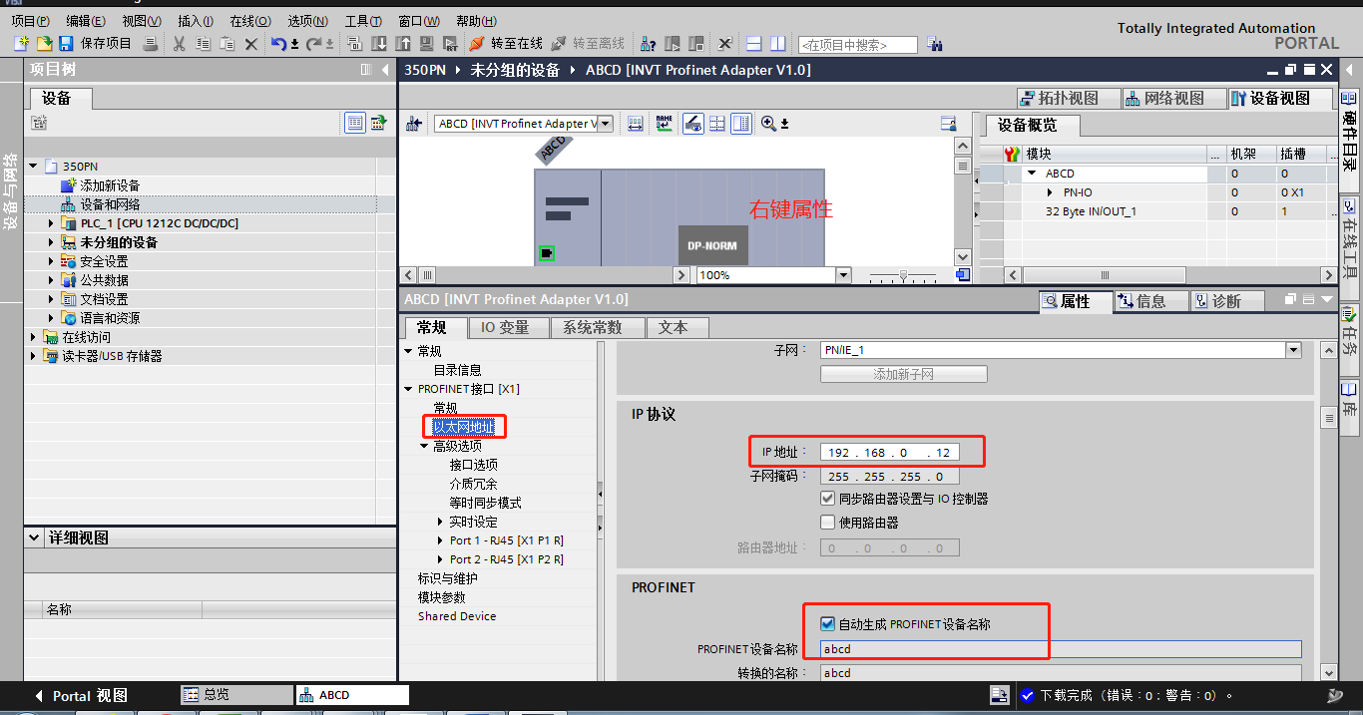1363x715 pixels.
Task: Click the search in project icon
Action: pyautogui.click(x=935, y=44)
